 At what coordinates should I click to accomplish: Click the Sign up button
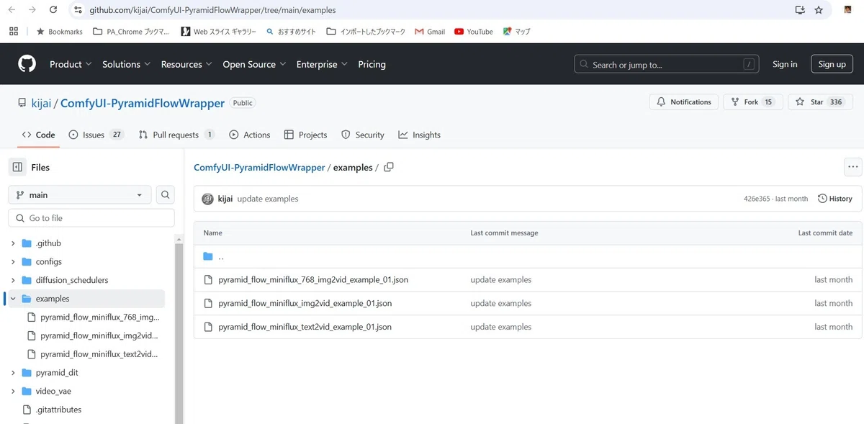[832, 64]
